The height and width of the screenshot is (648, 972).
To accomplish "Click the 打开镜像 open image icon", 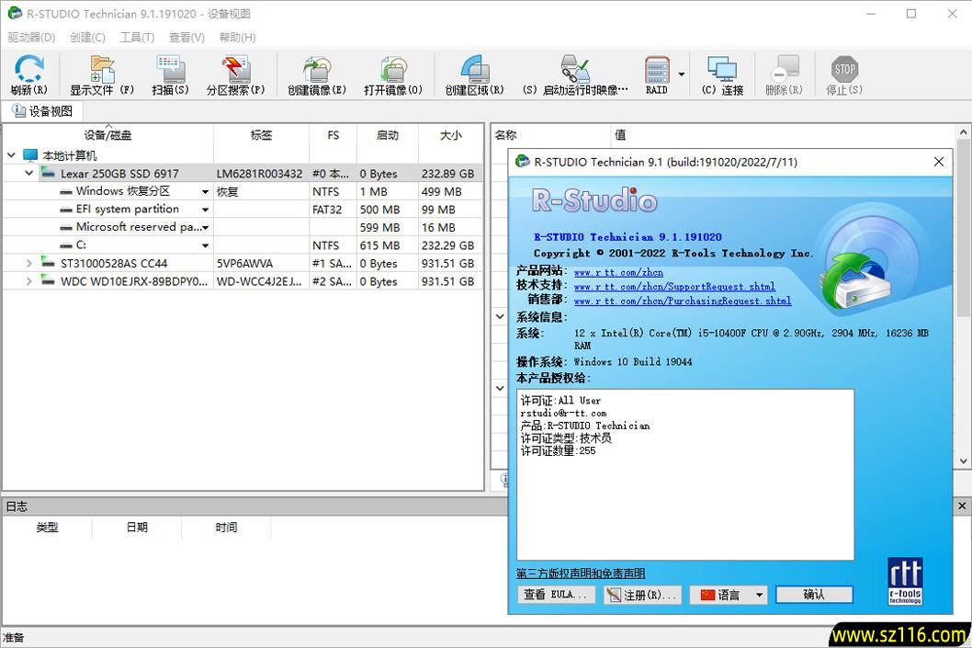I will click(394, 74).
